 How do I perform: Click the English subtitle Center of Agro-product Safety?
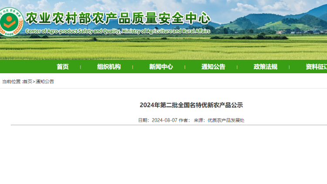(x=118, y=31)
